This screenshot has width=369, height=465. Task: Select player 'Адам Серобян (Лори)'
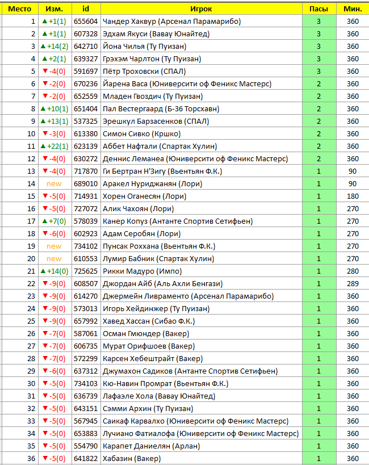(x=141, y=234)
